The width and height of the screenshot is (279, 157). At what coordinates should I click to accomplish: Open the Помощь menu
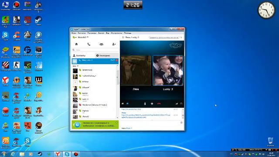coord(128,33)
